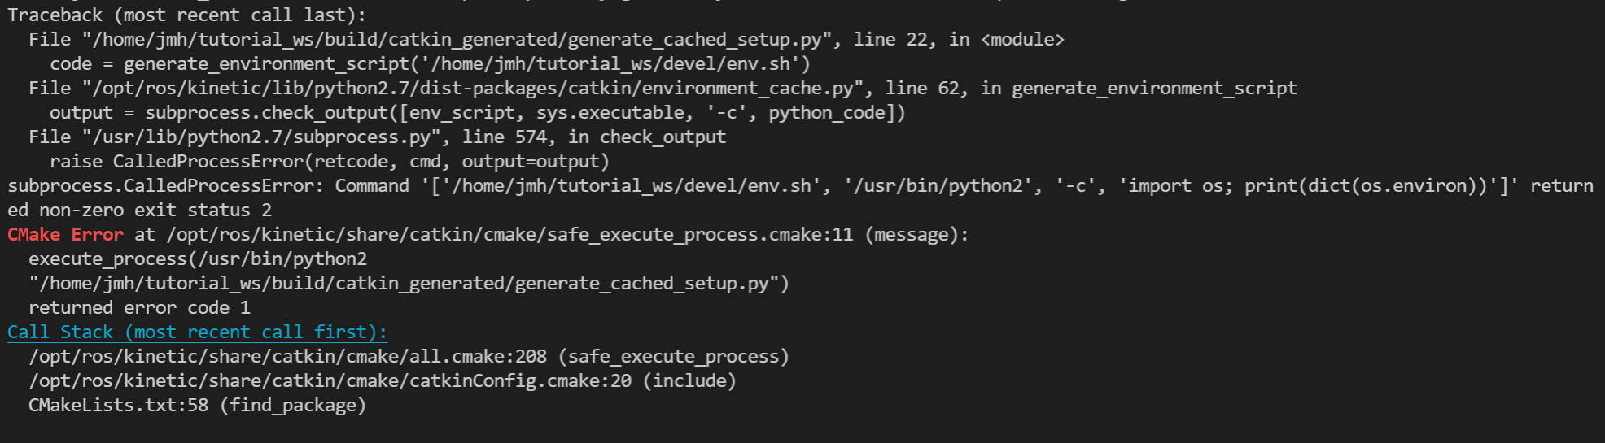Click the CMakeLists.txt:58 call stack entry
Screen dimensions: 1605x443
[119, 405]
